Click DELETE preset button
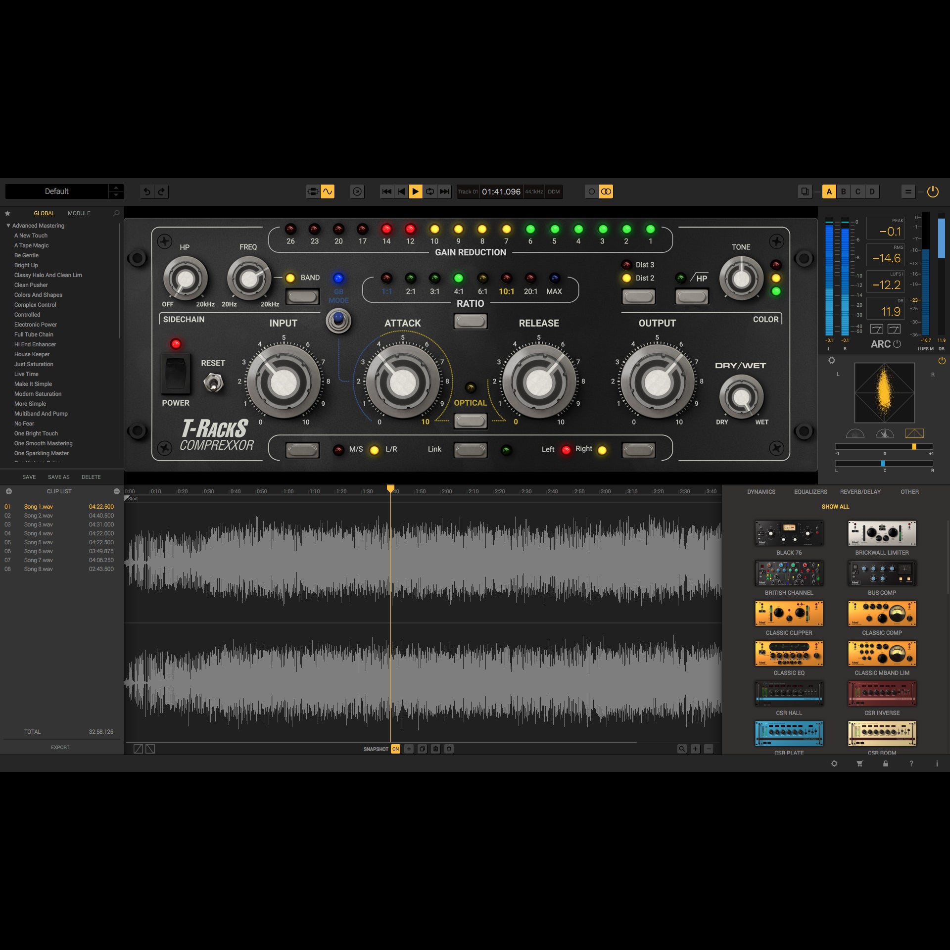This screenshot has width=950, height=950. point(91,477)
